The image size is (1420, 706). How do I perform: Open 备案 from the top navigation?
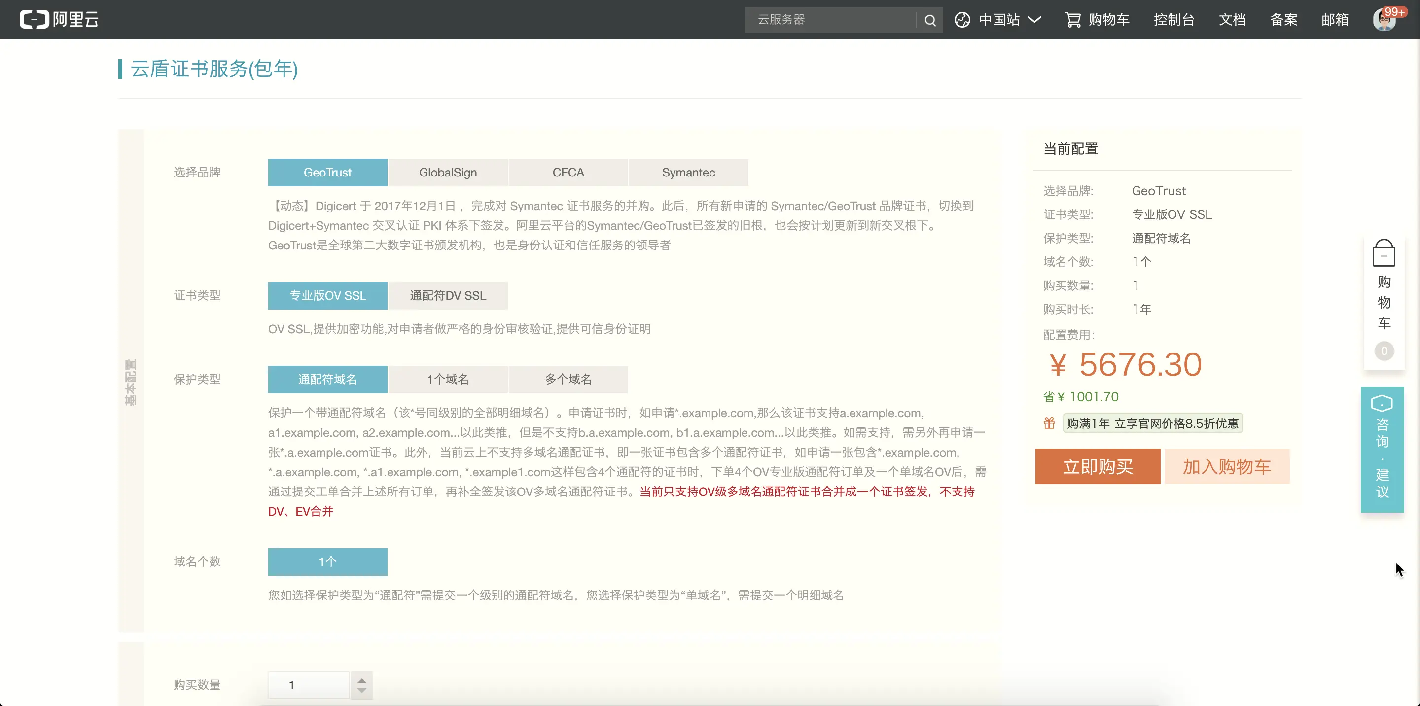tap(1283, 20)
